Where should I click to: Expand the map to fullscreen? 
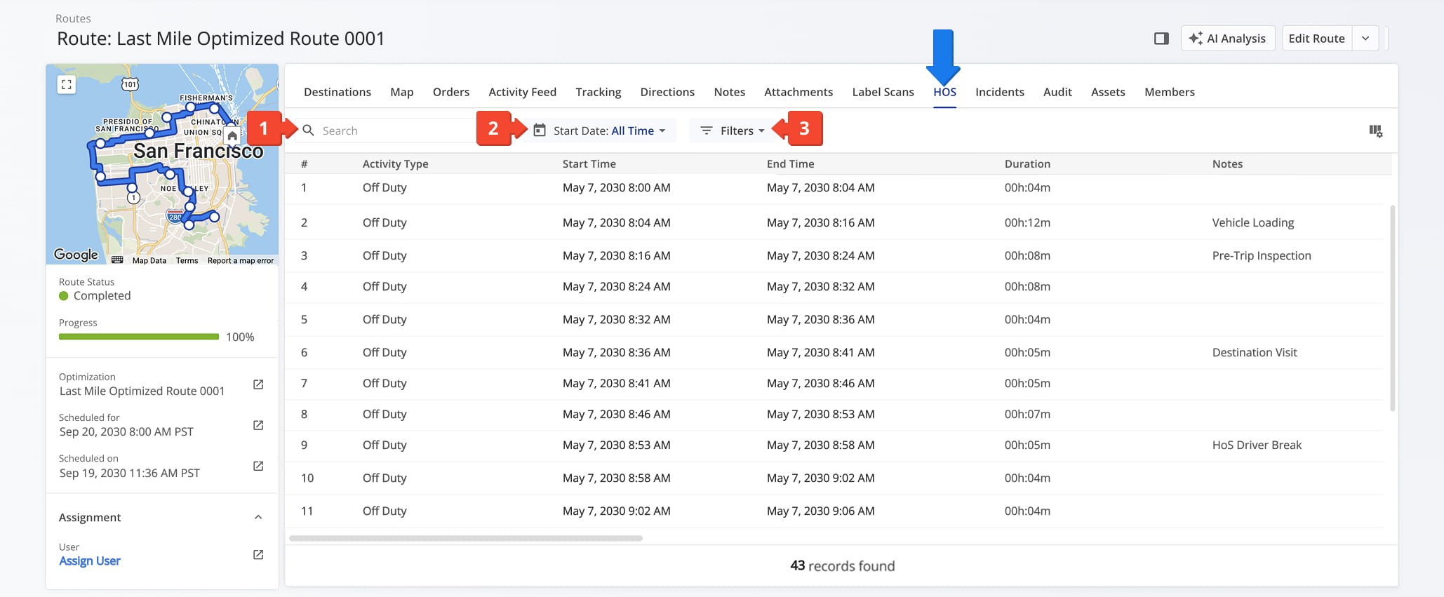[67, 85]
